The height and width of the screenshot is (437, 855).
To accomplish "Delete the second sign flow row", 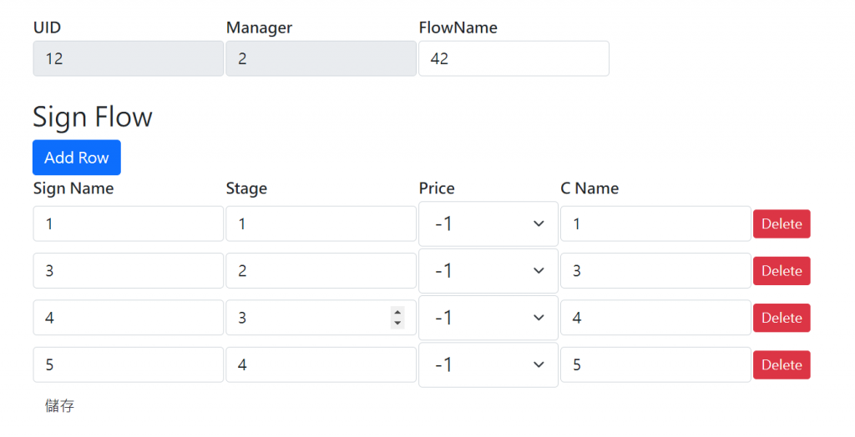I will pos(782,271).
